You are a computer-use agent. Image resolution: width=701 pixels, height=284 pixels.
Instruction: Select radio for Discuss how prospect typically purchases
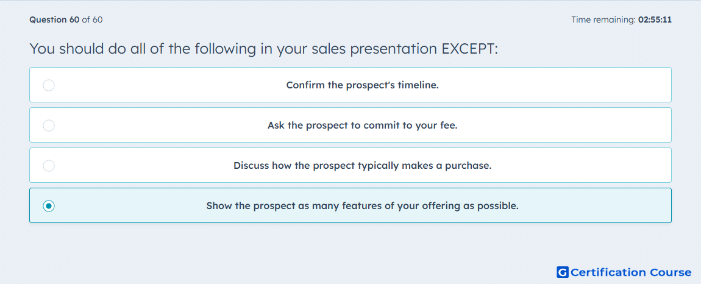coord(49,166)
